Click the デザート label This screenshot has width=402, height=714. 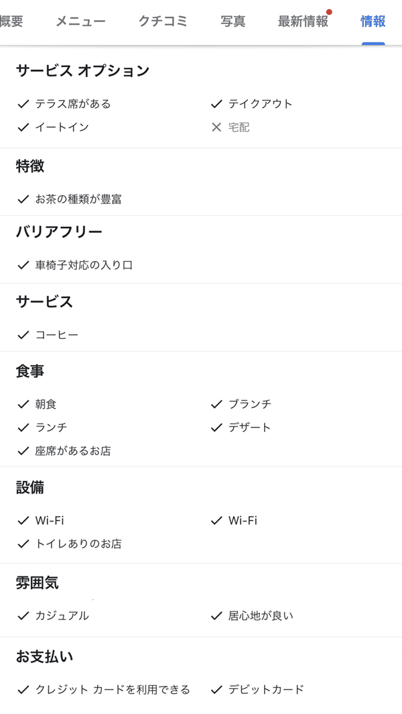pos(250,427)
